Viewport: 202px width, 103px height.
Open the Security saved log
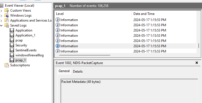pos(21,45)
